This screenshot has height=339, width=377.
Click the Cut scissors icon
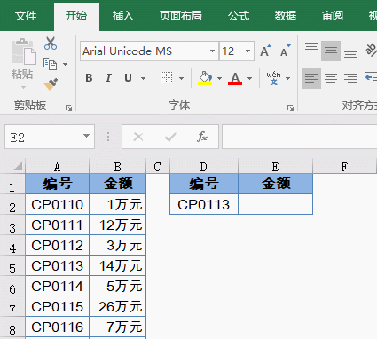point(51,43)
